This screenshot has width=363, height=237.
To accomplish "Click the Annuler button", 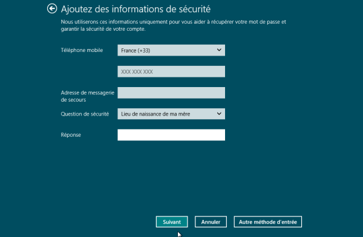I will tap(211, 222).
